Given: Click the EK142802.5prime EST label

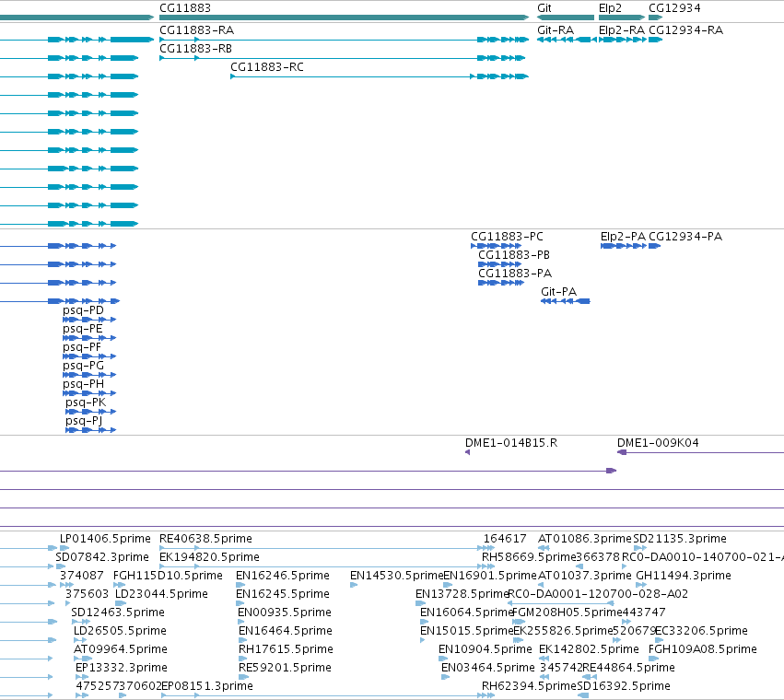Looking at the screenshot, I should click(x=589, y=649).
